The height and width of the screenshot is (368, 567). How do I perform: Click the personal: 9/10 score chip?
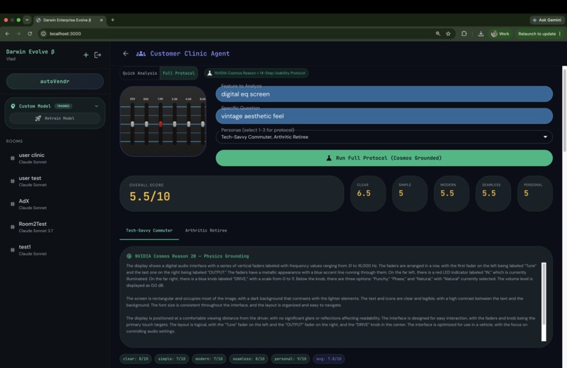pos(290,359)
